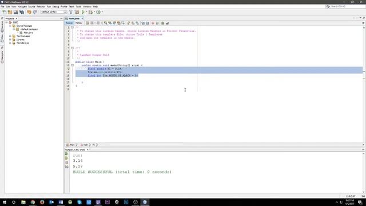The height and width of the screenshot is (206, 366).
Task: Open Main.java in the project tree
Action: point(28,33)
